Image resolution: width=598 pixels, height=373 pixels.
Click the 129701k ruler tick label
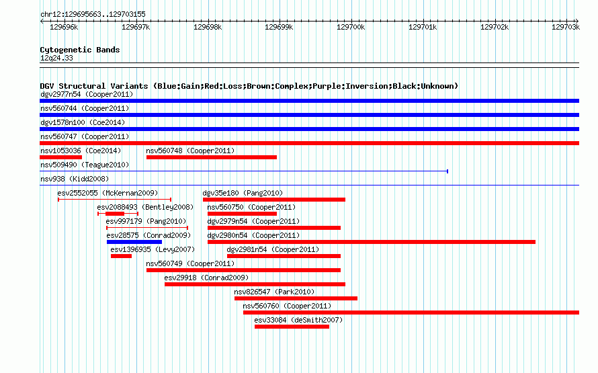pyautogui.click(x=423, y=27)
